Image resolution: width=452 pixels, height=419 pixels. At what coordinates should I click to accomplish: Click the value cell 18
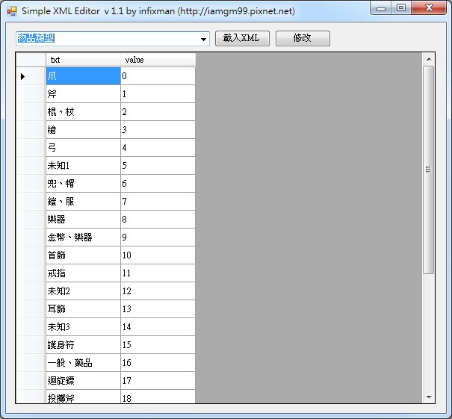coord(158,397)
